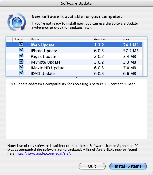Image resolution: width=153 pixels, height=175 pixels.
Task: Click the 7.0 MB size cell
Action: point(129,68)
